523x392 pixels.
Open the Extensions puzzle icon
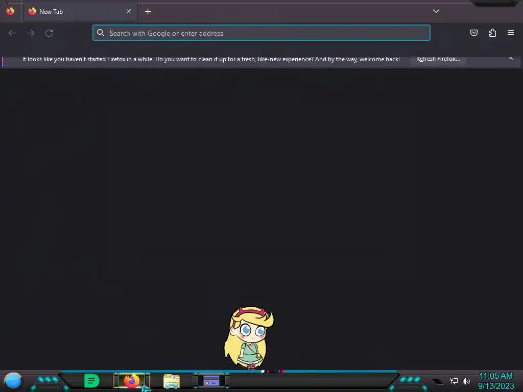click(492, 33)
